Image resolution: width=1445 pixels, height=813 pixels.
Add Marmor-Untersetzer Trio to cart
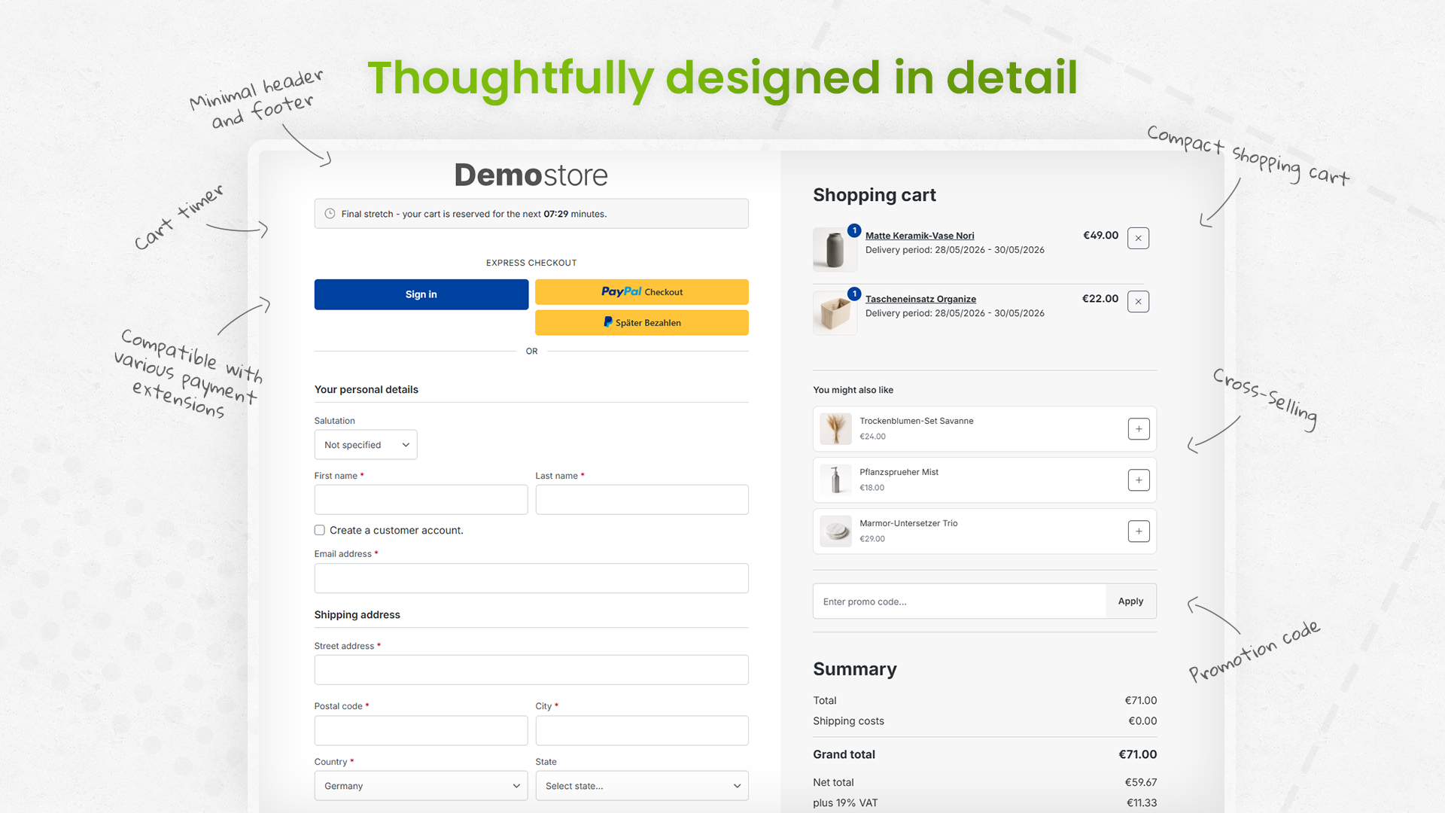(1139, 531)
